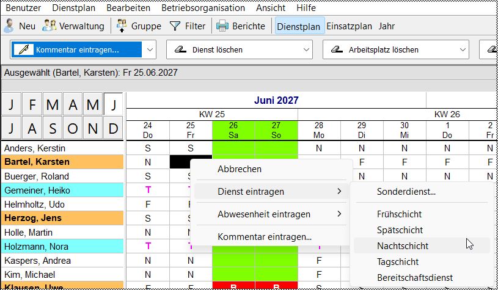This screenshot has width=498, height=290.
Task: Select employee row Holle, Martin
Action: tap(62, 232)
